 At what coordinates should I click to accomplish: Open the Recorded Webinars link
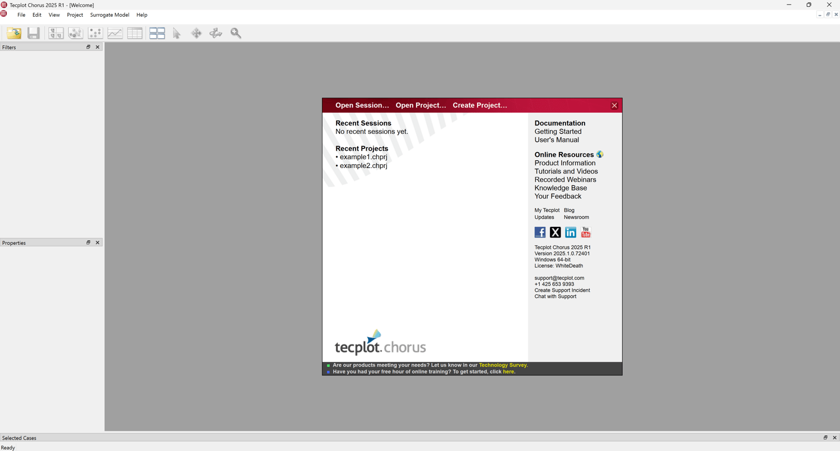pos(566,180)
